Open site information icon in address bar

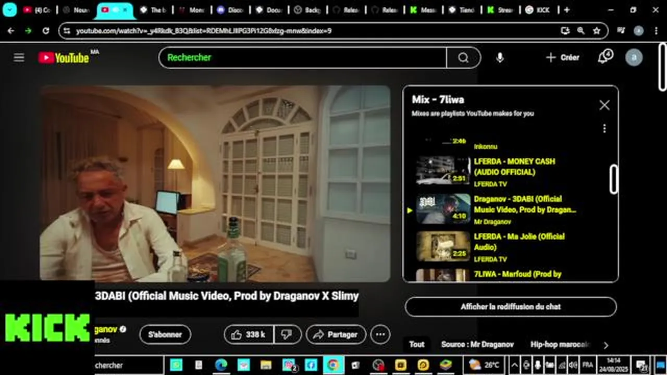point(66,31)
